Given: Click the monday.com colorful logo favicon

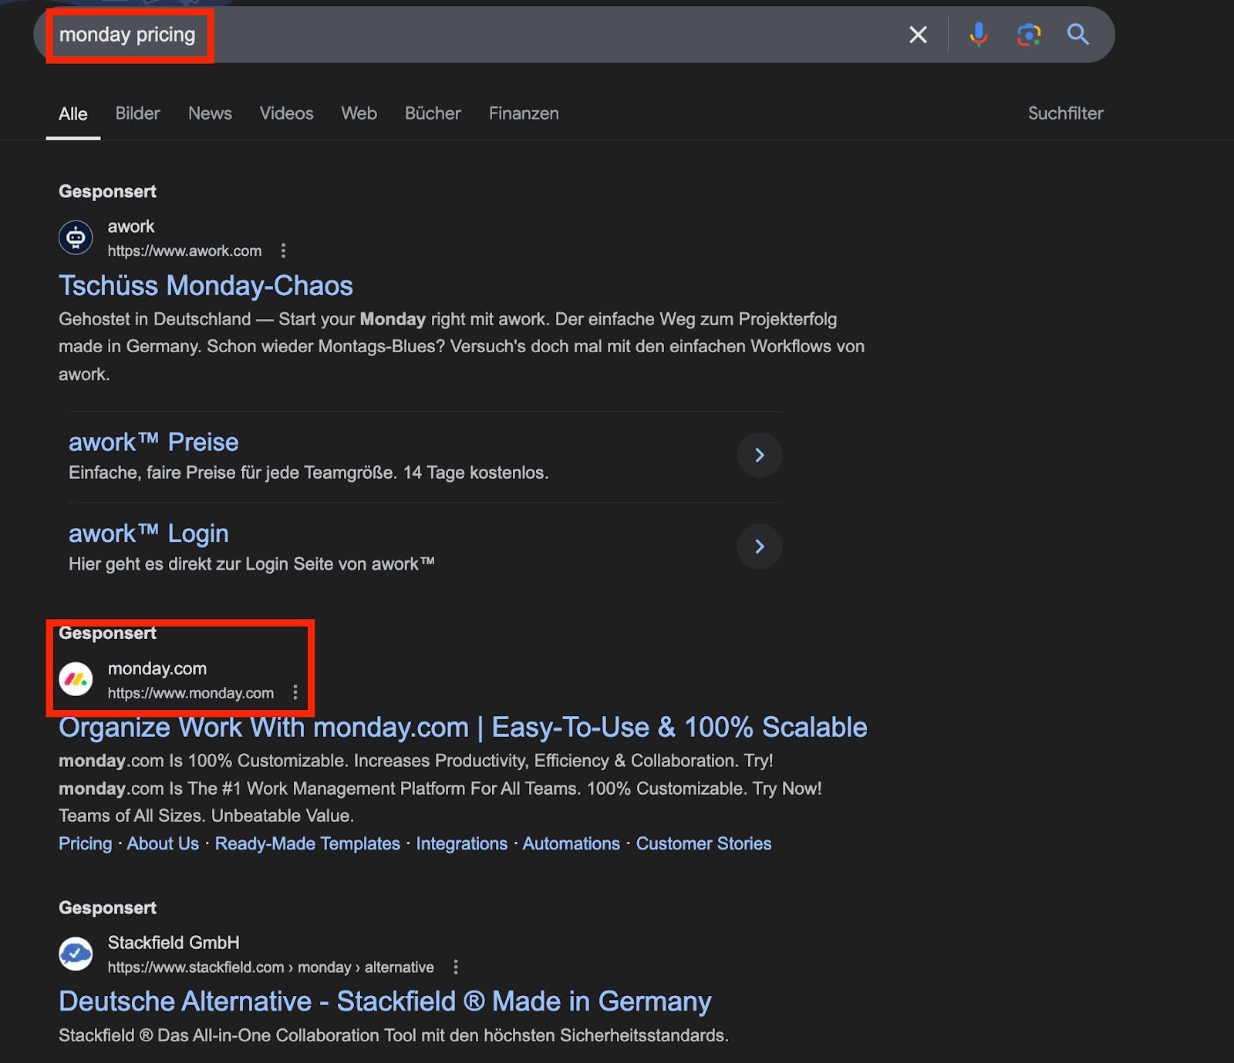Looking at the screenshot, I should [x=76, y=679].
